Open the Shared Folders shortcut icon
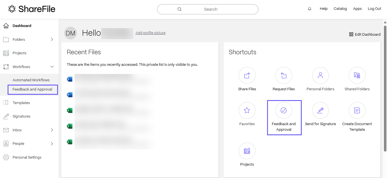387x178 pixels. (357, 75)
